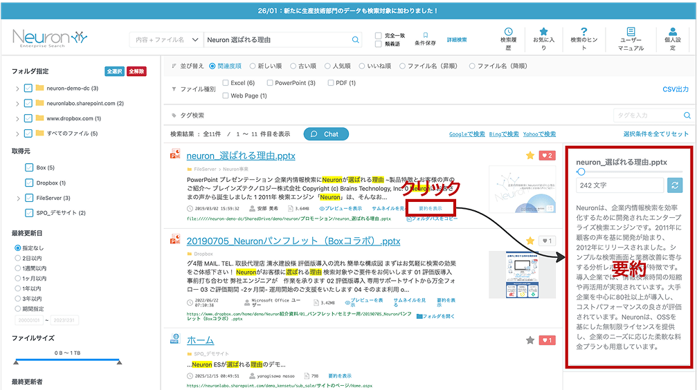The image size is (697, 390).
Task: Open search history icon
Action: [x=508, y=32]
